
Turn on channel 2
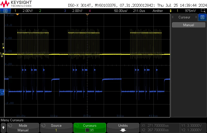tap(40, 11)
